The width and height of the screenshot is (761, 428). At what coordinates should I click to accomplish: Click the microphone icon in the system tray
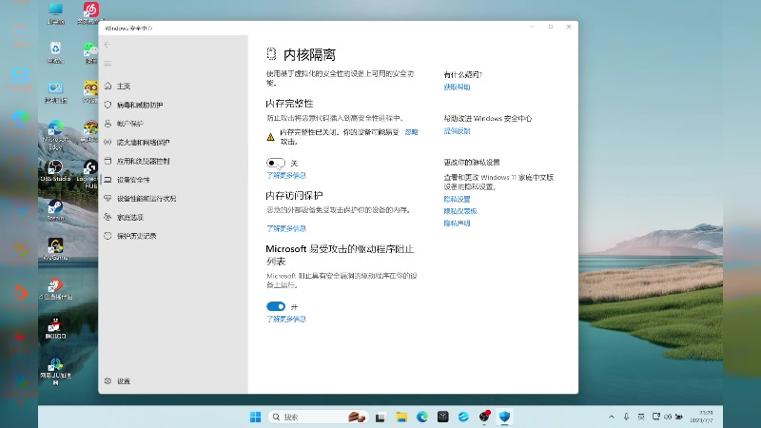pos(627,417)
